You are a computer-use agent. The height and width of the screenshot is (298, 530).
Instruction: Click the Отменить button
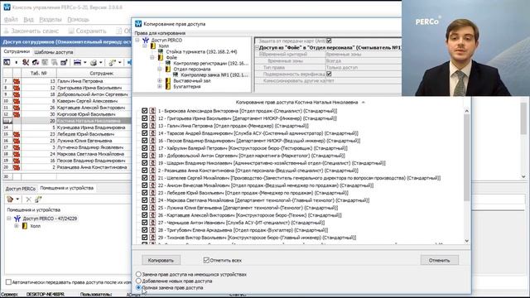[440, 260]
